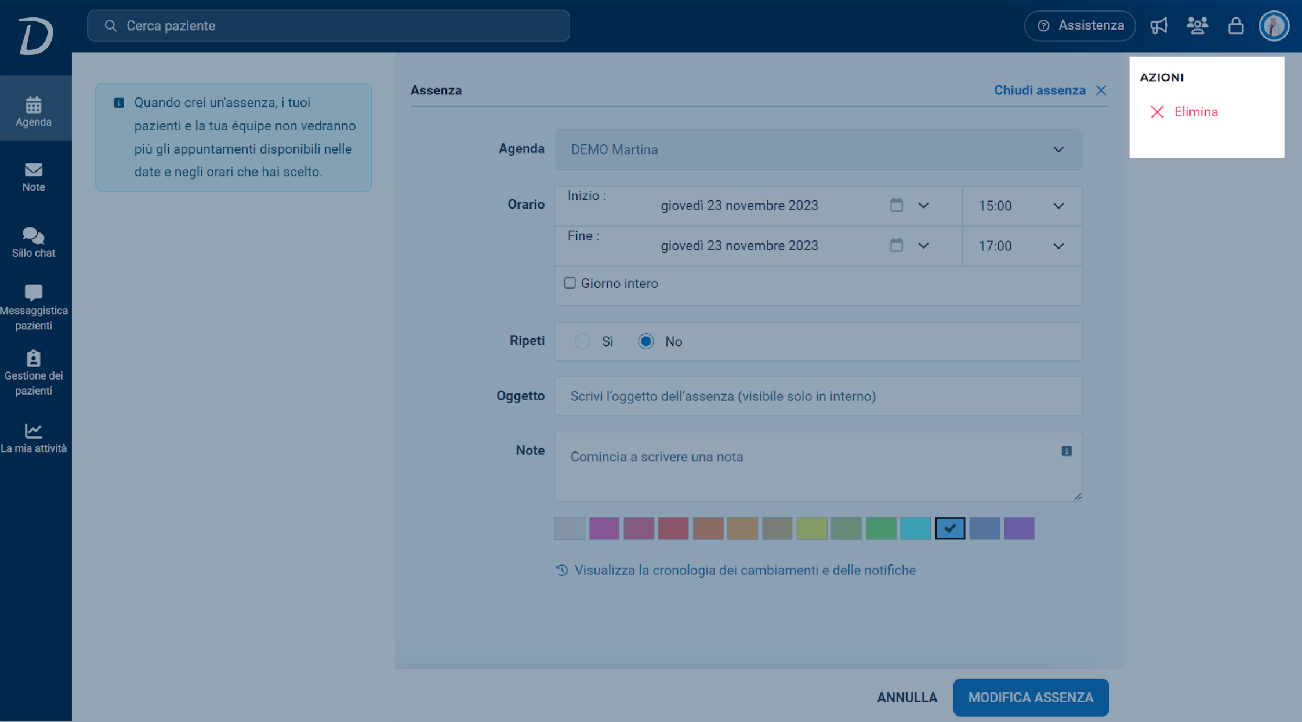Open the calendar picker for Inizio date
Image resolution: width=1302 pixels, height=722 pixels.
(897, 205)
